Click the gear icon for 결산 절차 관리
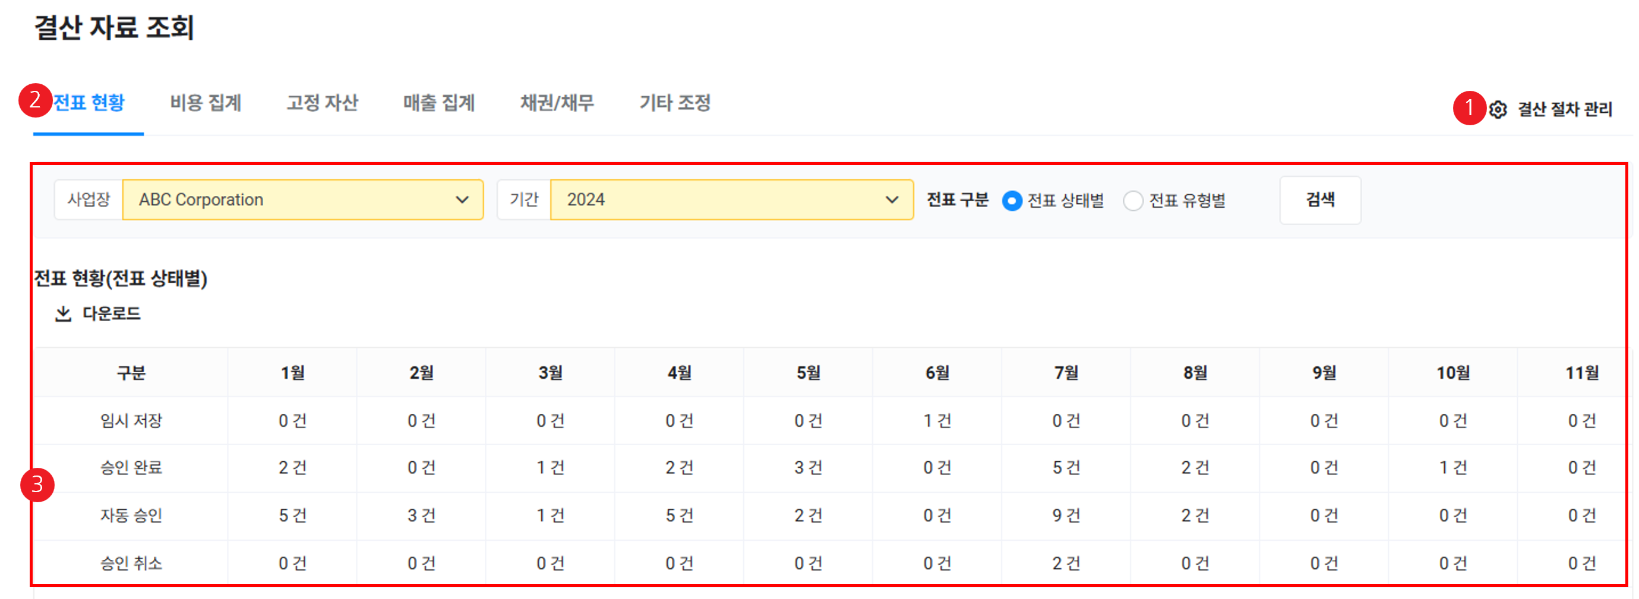This screenshot has width=1639, height=599. pos(1498,109)
